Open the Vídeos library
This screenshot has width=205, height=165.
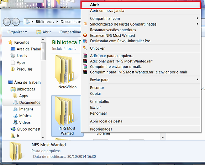pyautogui.click(x=22, y=122)
